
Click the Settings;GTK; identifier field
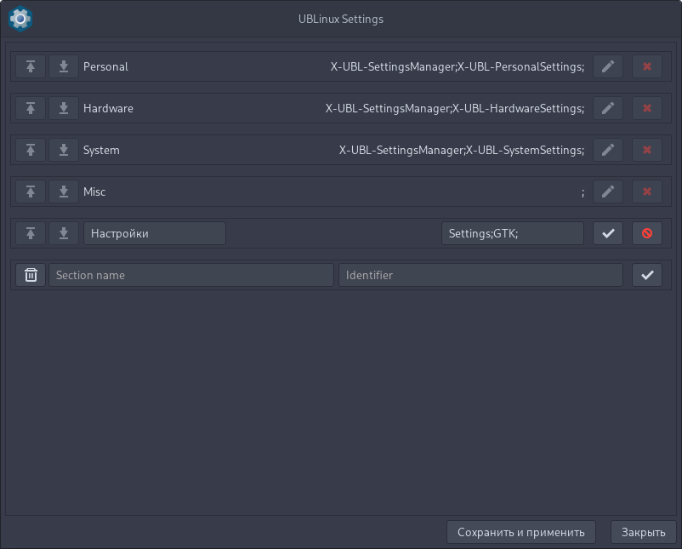point(512,233)
